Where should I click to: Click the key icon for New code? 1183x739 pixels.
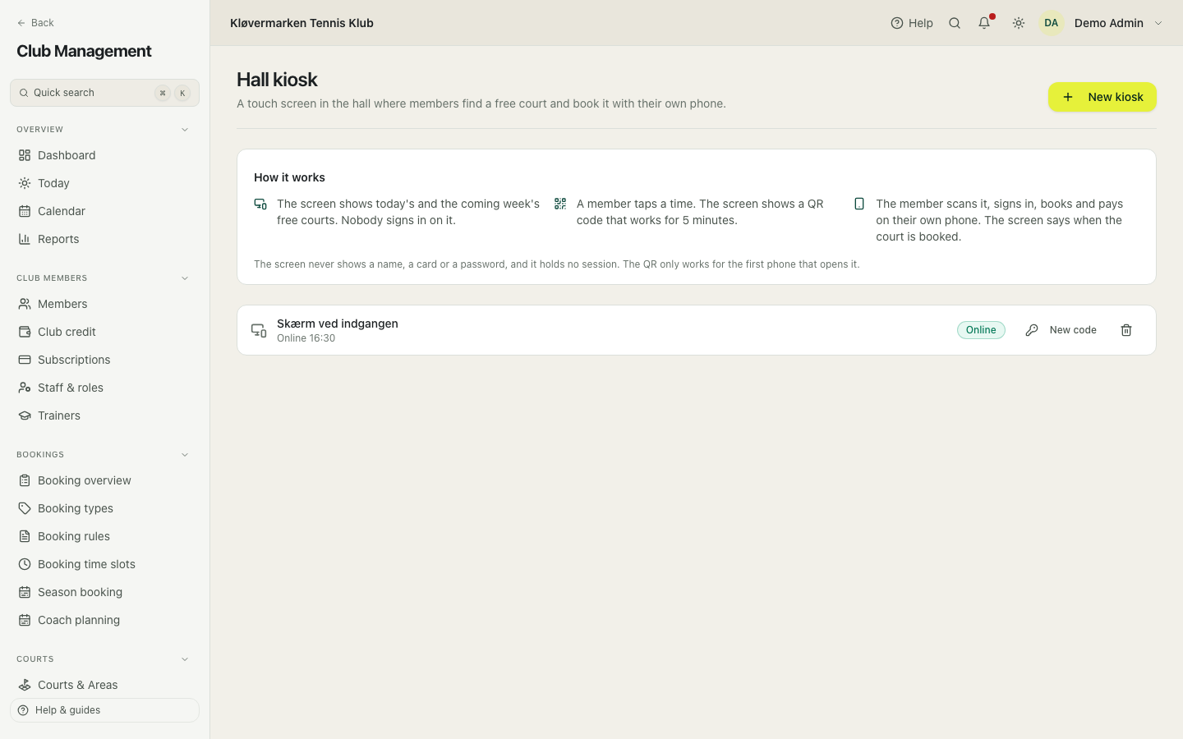tap(1032, 330)
